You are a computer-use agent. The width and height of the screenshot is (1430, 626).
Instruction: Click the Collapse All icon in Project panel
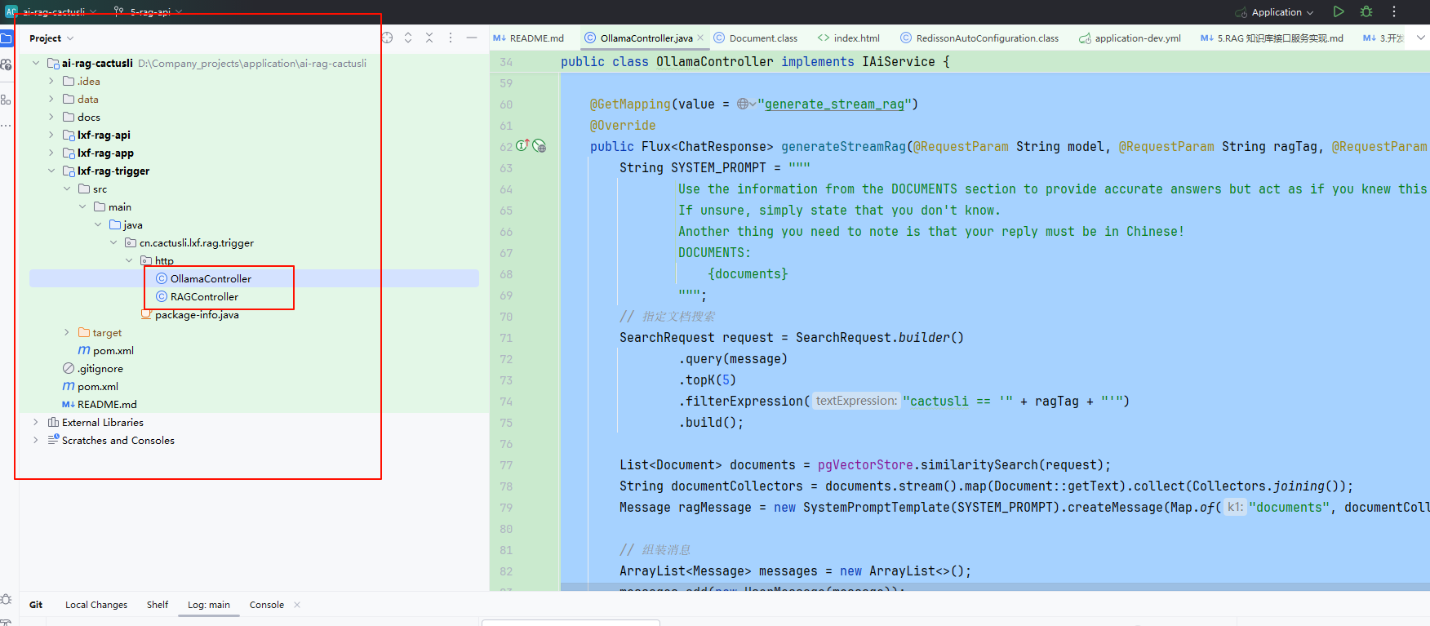point(429,38)
